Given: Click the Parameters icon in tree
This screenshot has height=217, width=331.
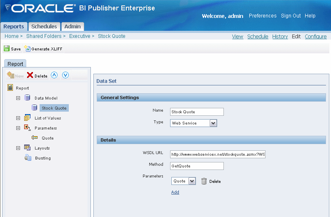Looking at the screenshot, I should click(27, 127).
